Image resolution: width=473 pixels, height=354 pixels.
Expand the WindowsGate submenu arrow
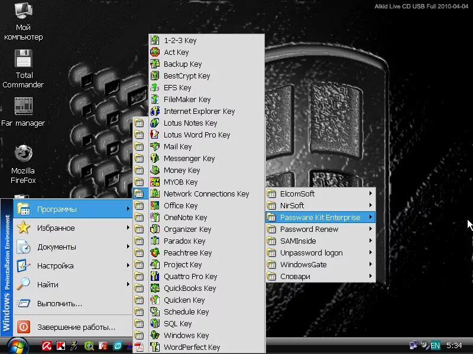tap(371, 264)
